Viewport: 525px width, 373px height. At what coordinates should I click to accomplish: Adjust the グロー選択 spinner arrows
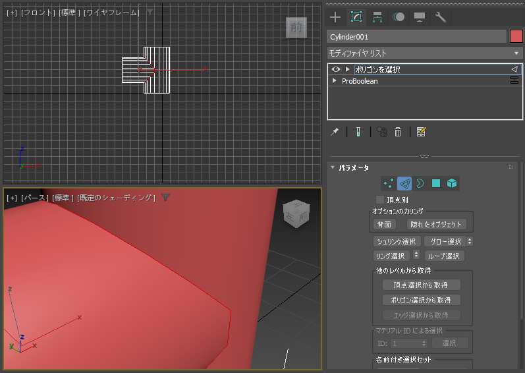pos(470,241)
